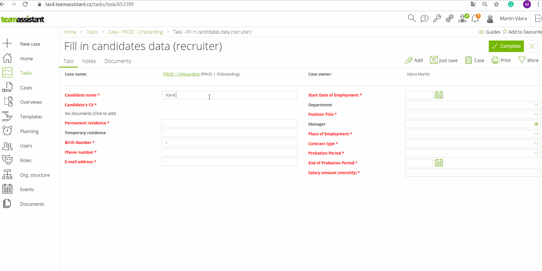The image size is (542, 271).
Task: Expand the Probation Period dropdown
Action: click(x=536, y=153)
